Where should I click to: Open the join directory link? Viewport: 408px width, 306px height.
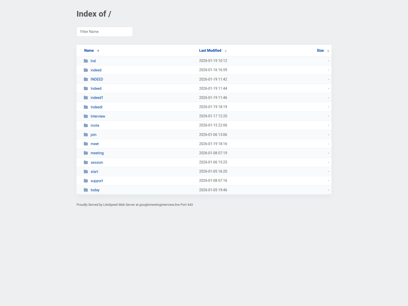click(x=94, y=135)
